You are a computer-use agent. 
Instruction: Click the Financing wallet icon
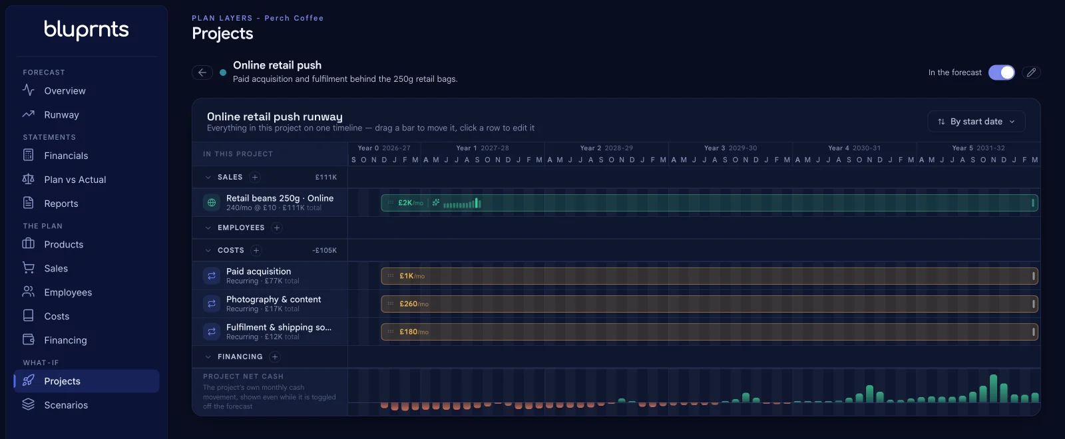(28, 339)
